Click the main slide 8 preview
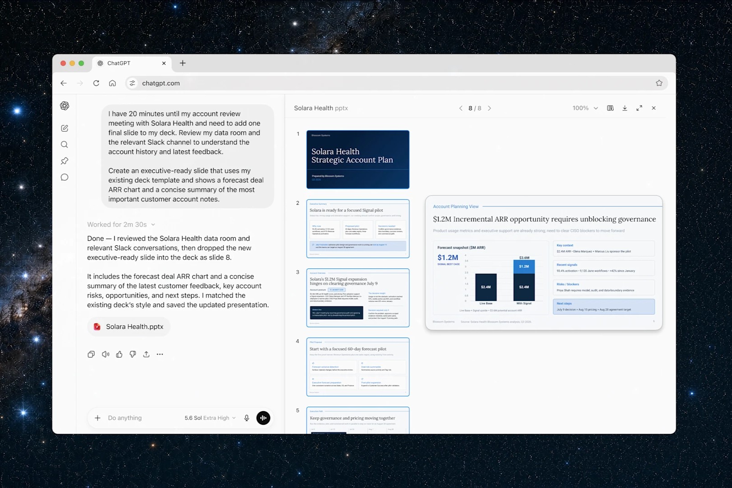The image size is (732, 488). (544, 263)
